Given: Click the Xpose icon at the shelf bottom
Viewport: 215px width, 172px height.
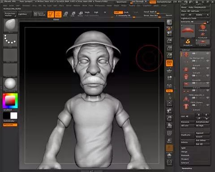Looking at the screenshot, I should [169, 162].
